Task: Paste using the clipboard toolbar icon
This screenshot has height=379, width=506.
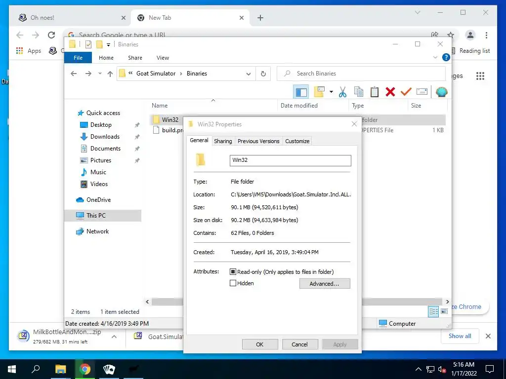Action: [x=375, y=92]
